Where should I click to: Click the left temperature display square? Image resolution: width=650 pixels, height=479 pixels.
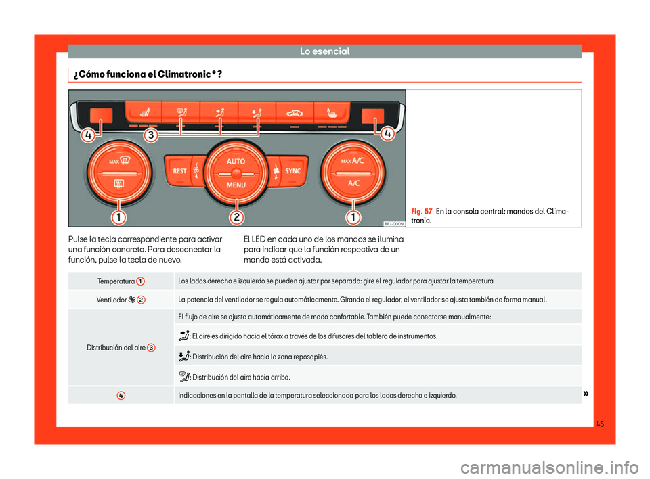coord(101,116)
